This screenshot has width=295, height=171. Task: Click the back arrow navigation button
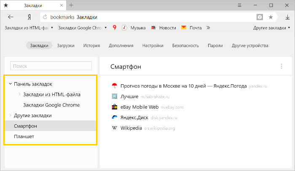11,17
